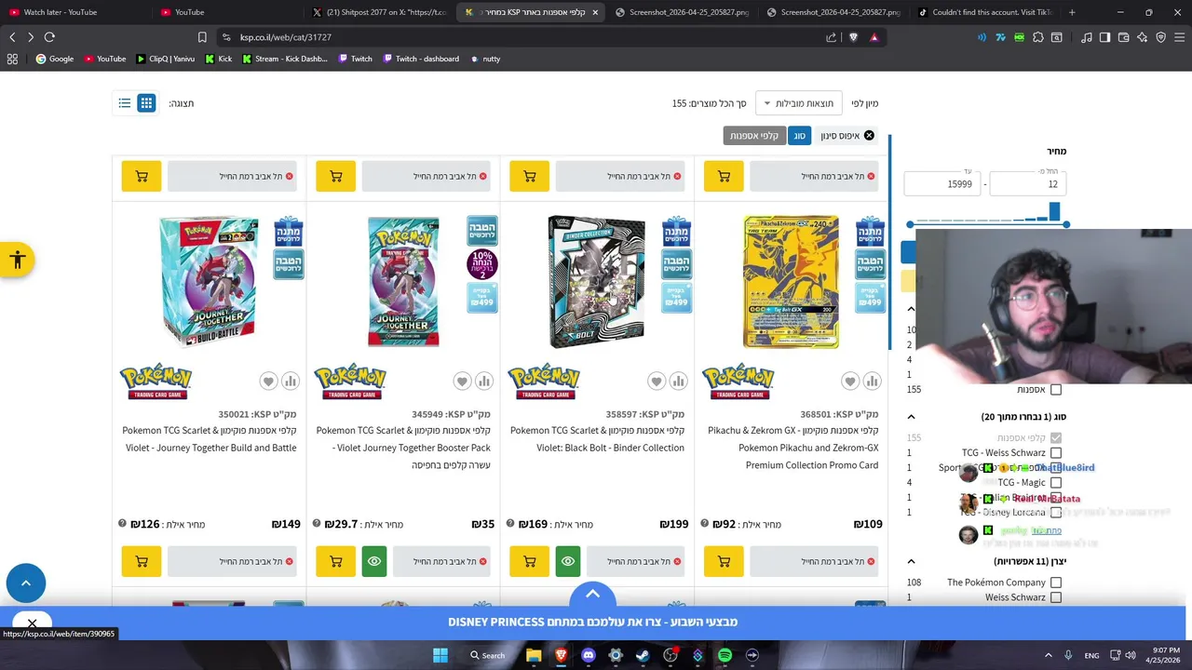Open Brave wallet icon in toolbar
Image resolution: width=1192 pixels, height=670 pixels.
1123,37
